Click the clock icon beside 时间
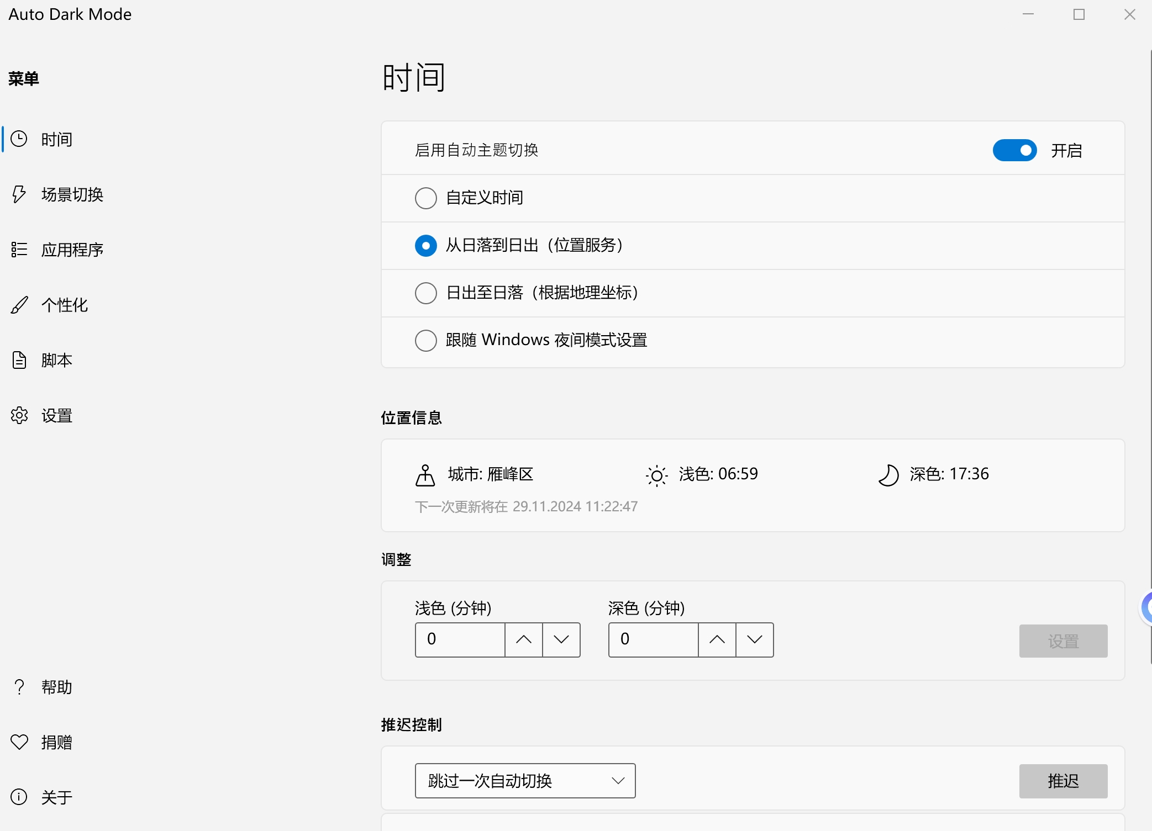Viewport: 1152px width, 831px height. click(x=19, y=139)
